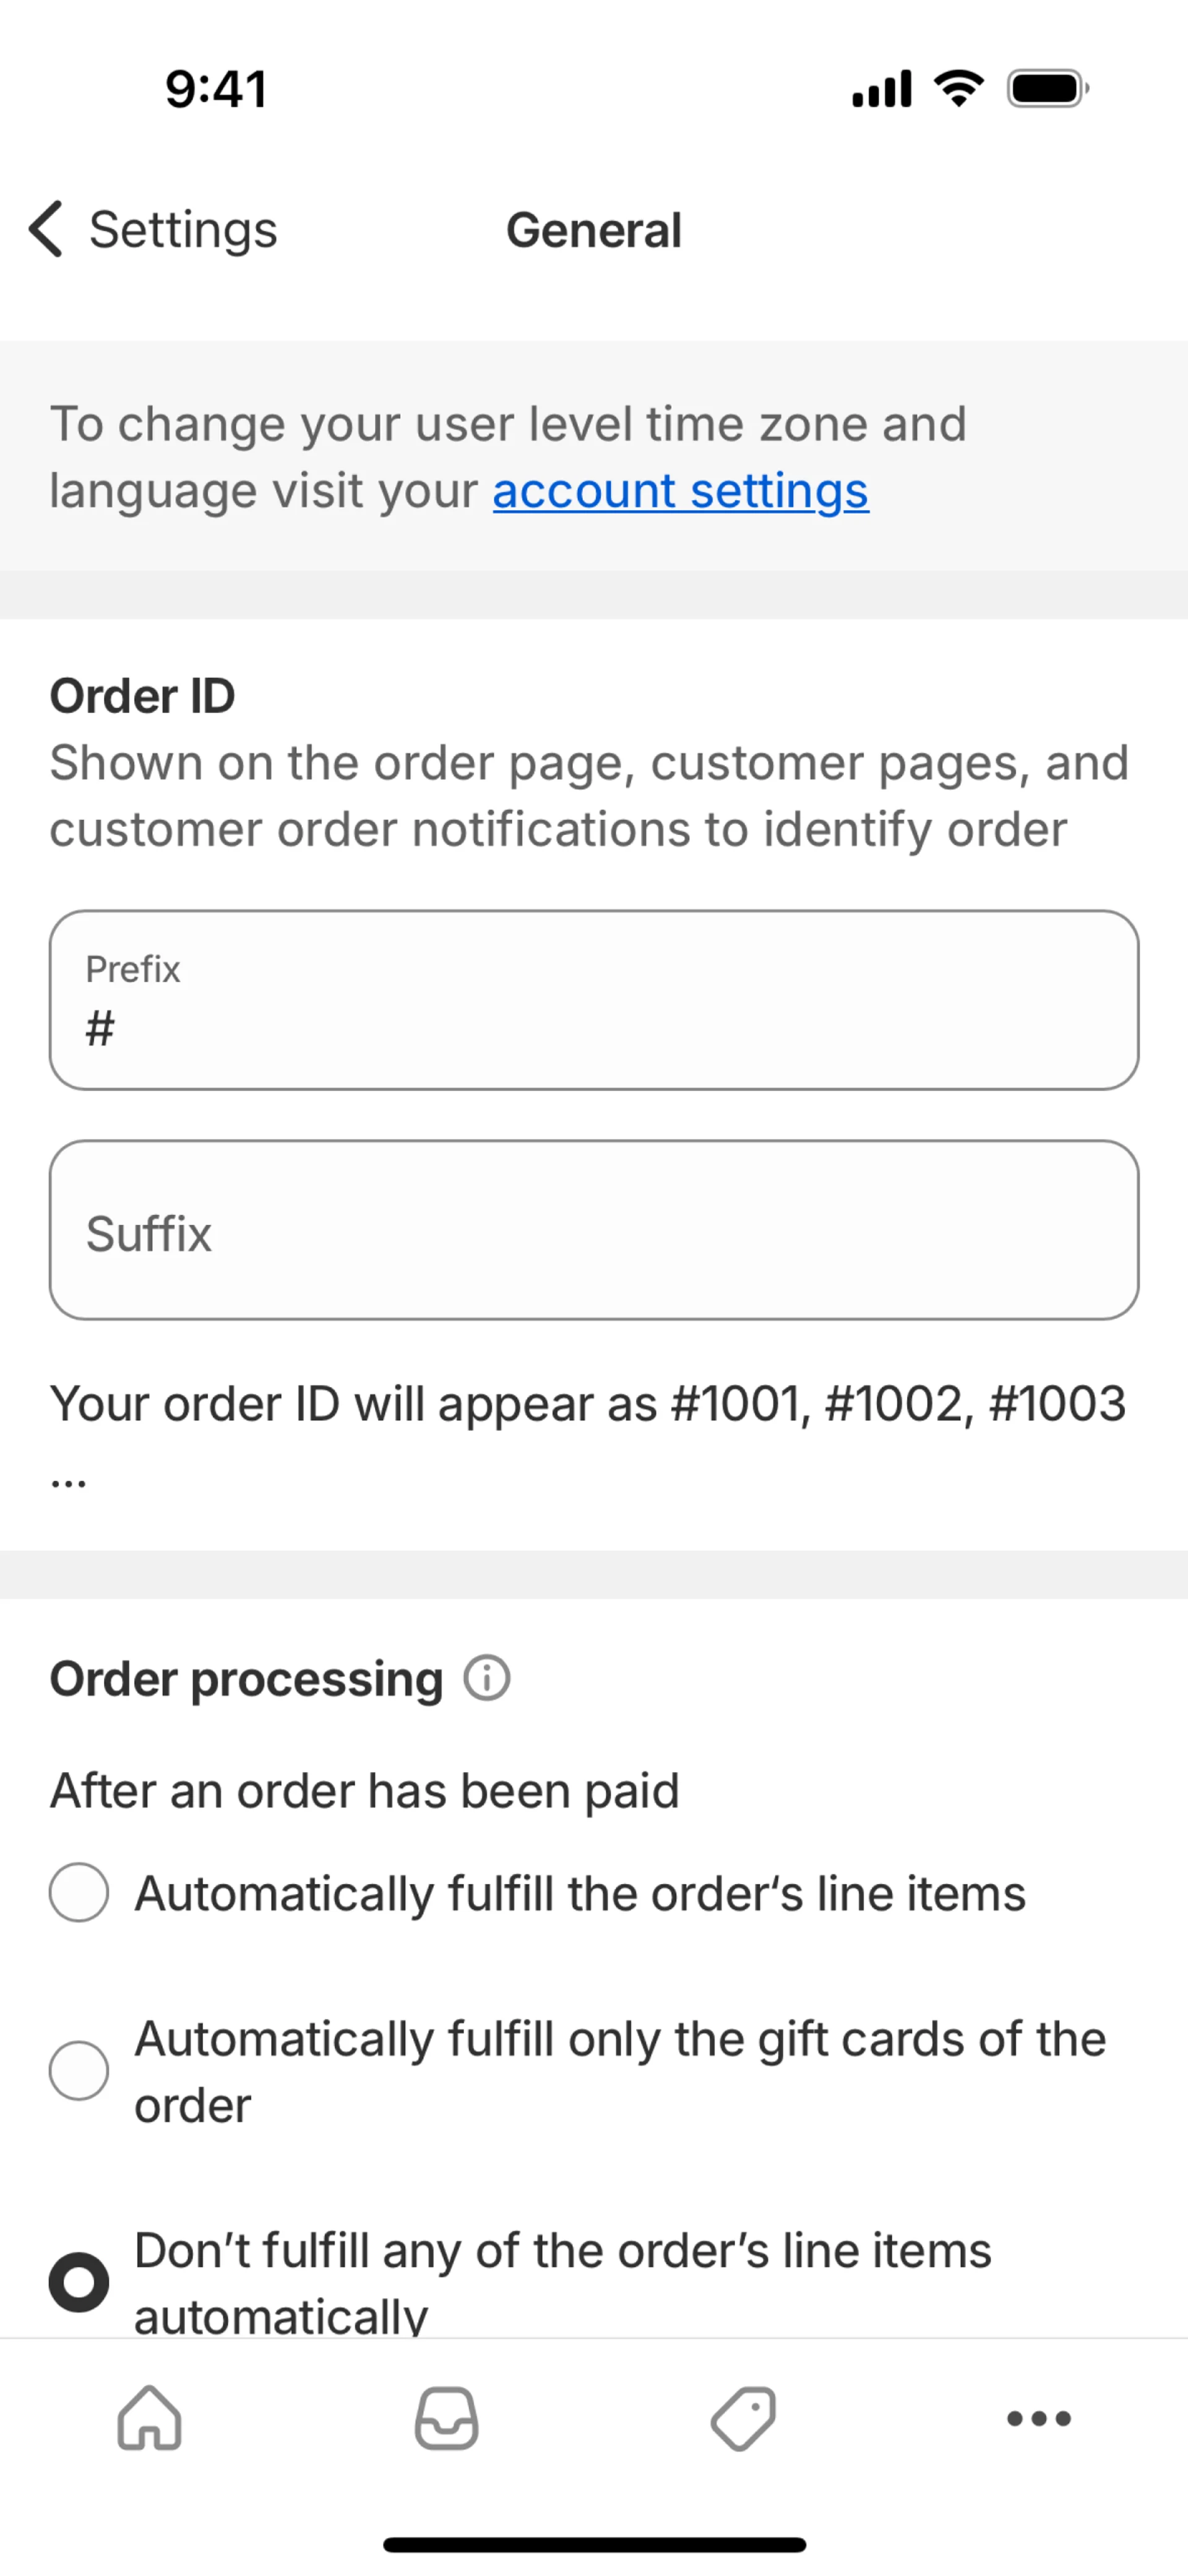Select automatically fulfill only gift cards option
Image resolution: width=1188 pixels, height=2576 pixels.
pyautogui.click(x=79, y=2071)
